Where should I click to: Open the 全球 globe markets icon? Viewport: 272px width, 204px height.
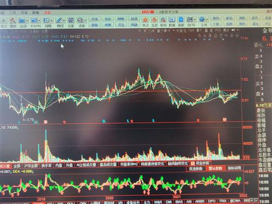(202, 19)
